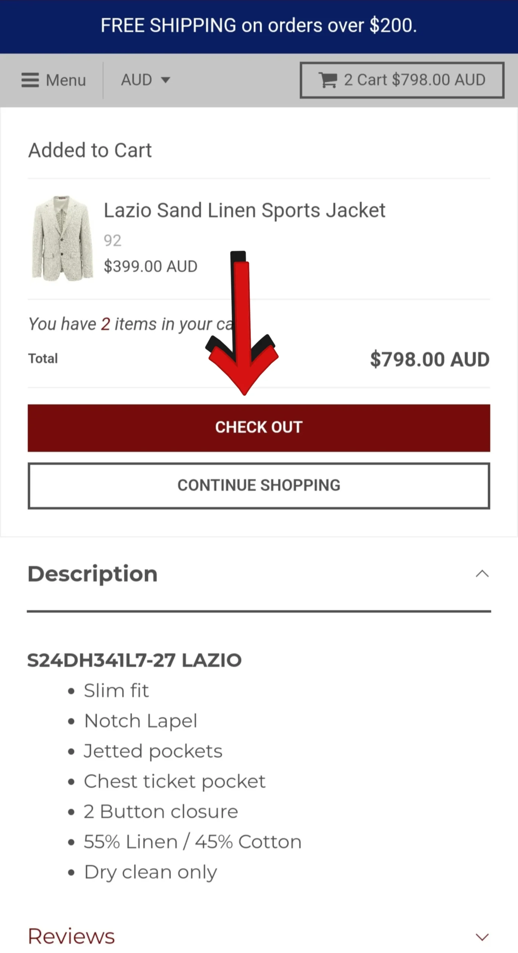Click the bold $798.00 AUD total
This screenshot has height=953, width=518.
pos(429,360)
